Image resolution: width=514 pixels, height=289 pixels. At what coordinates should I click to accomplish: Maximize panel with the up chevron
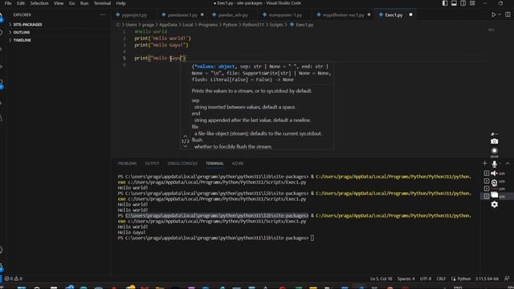tap(508, 163)
